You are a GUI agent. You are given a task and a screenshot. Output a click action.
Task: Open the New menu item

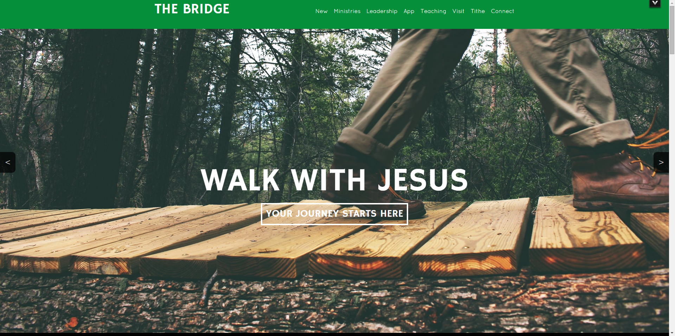(321, 11)
